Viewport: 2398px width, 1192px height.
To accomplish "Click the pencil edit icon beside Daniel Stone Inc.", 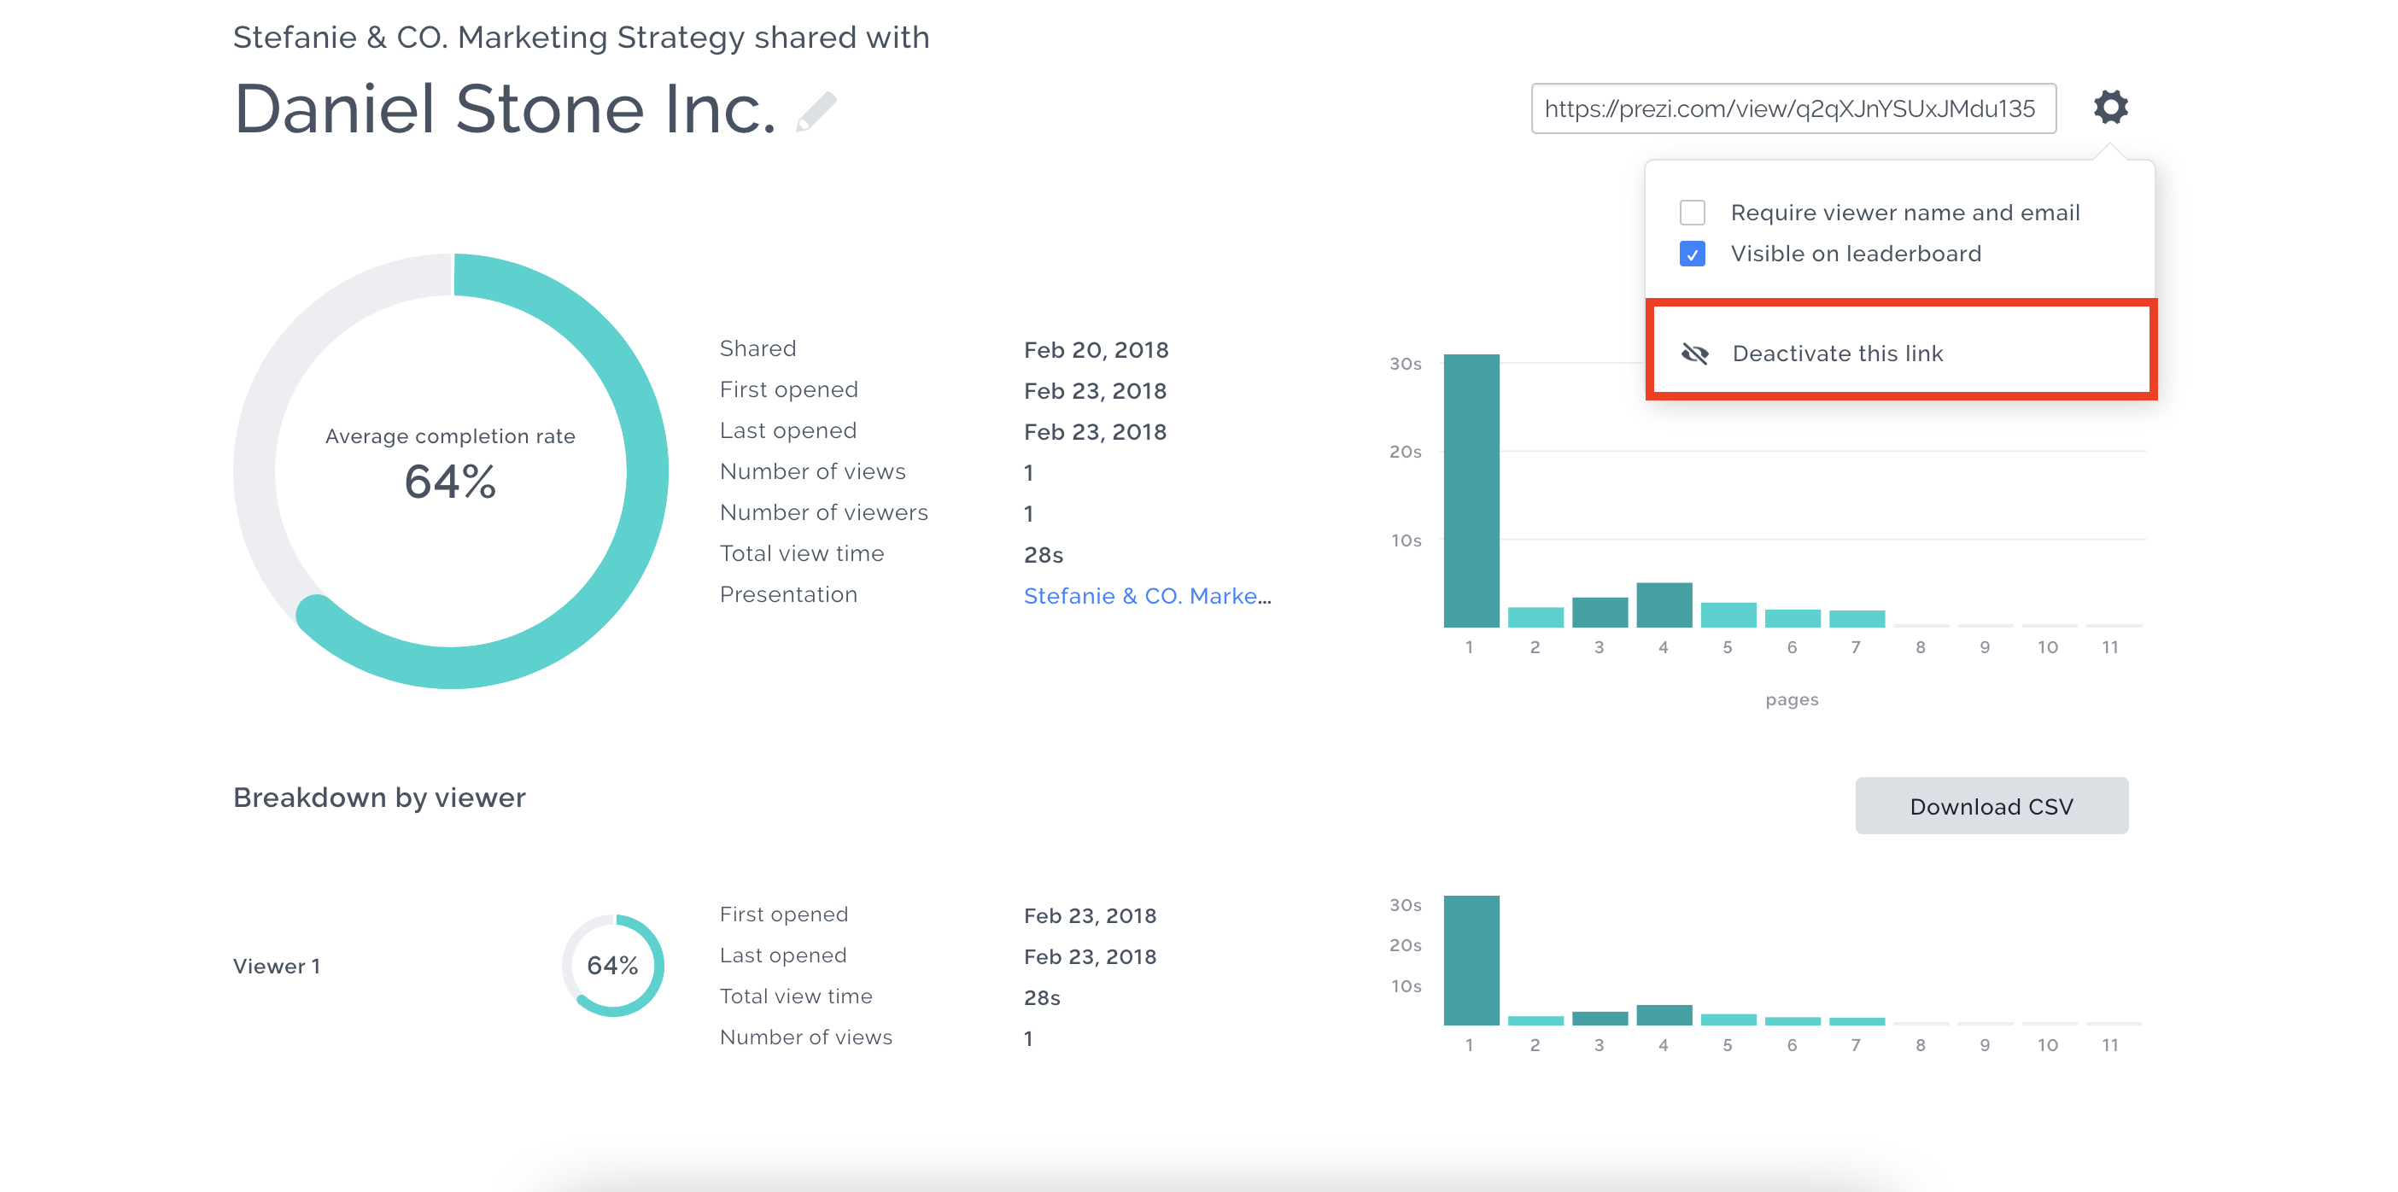I will pos(817,113).
